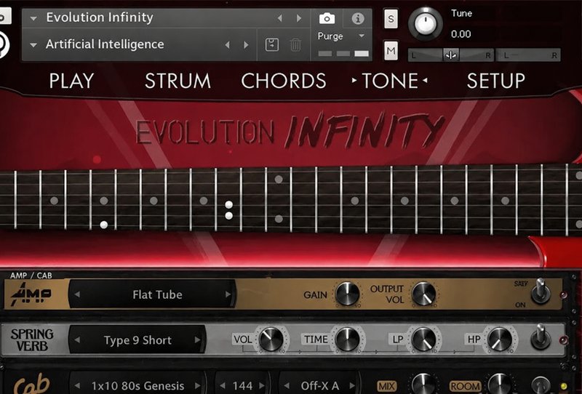Select the next amp model after Flat Tube
Image resolution: width=582 pixels, height=394 pixels.
point(228,294)
